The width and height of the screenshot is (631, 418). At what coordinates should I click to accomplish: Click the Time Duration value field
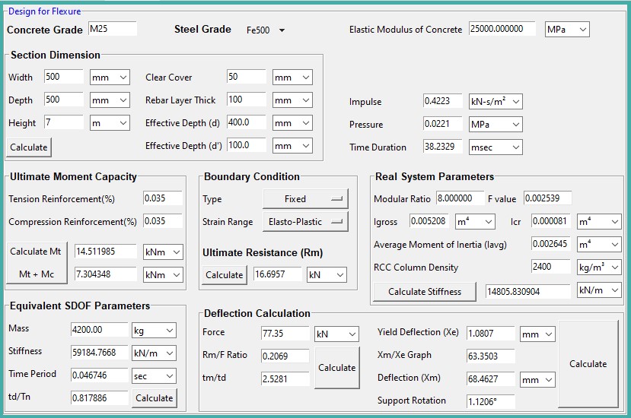pyautogui.click(x=443, y=146)
